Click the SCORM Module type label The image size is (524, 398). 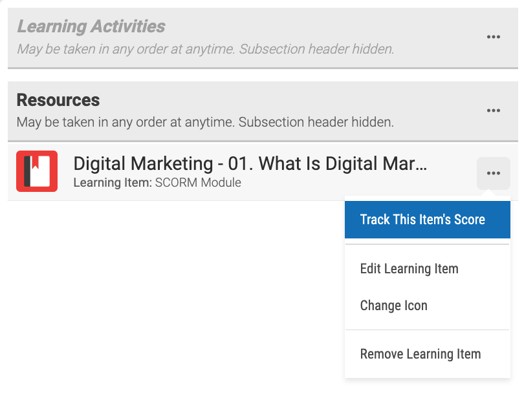(x=198, y=183)
